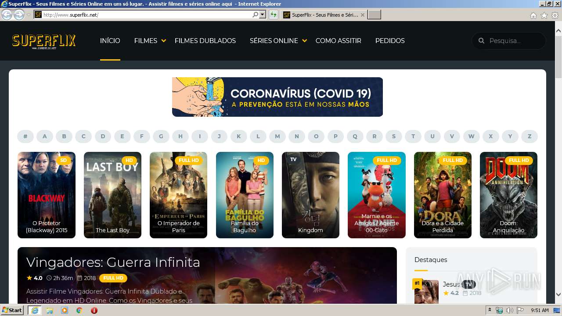Screen dimensions: 562x316
Task: Click the system clock 9:51 AM
Action: tap(540, 310)
